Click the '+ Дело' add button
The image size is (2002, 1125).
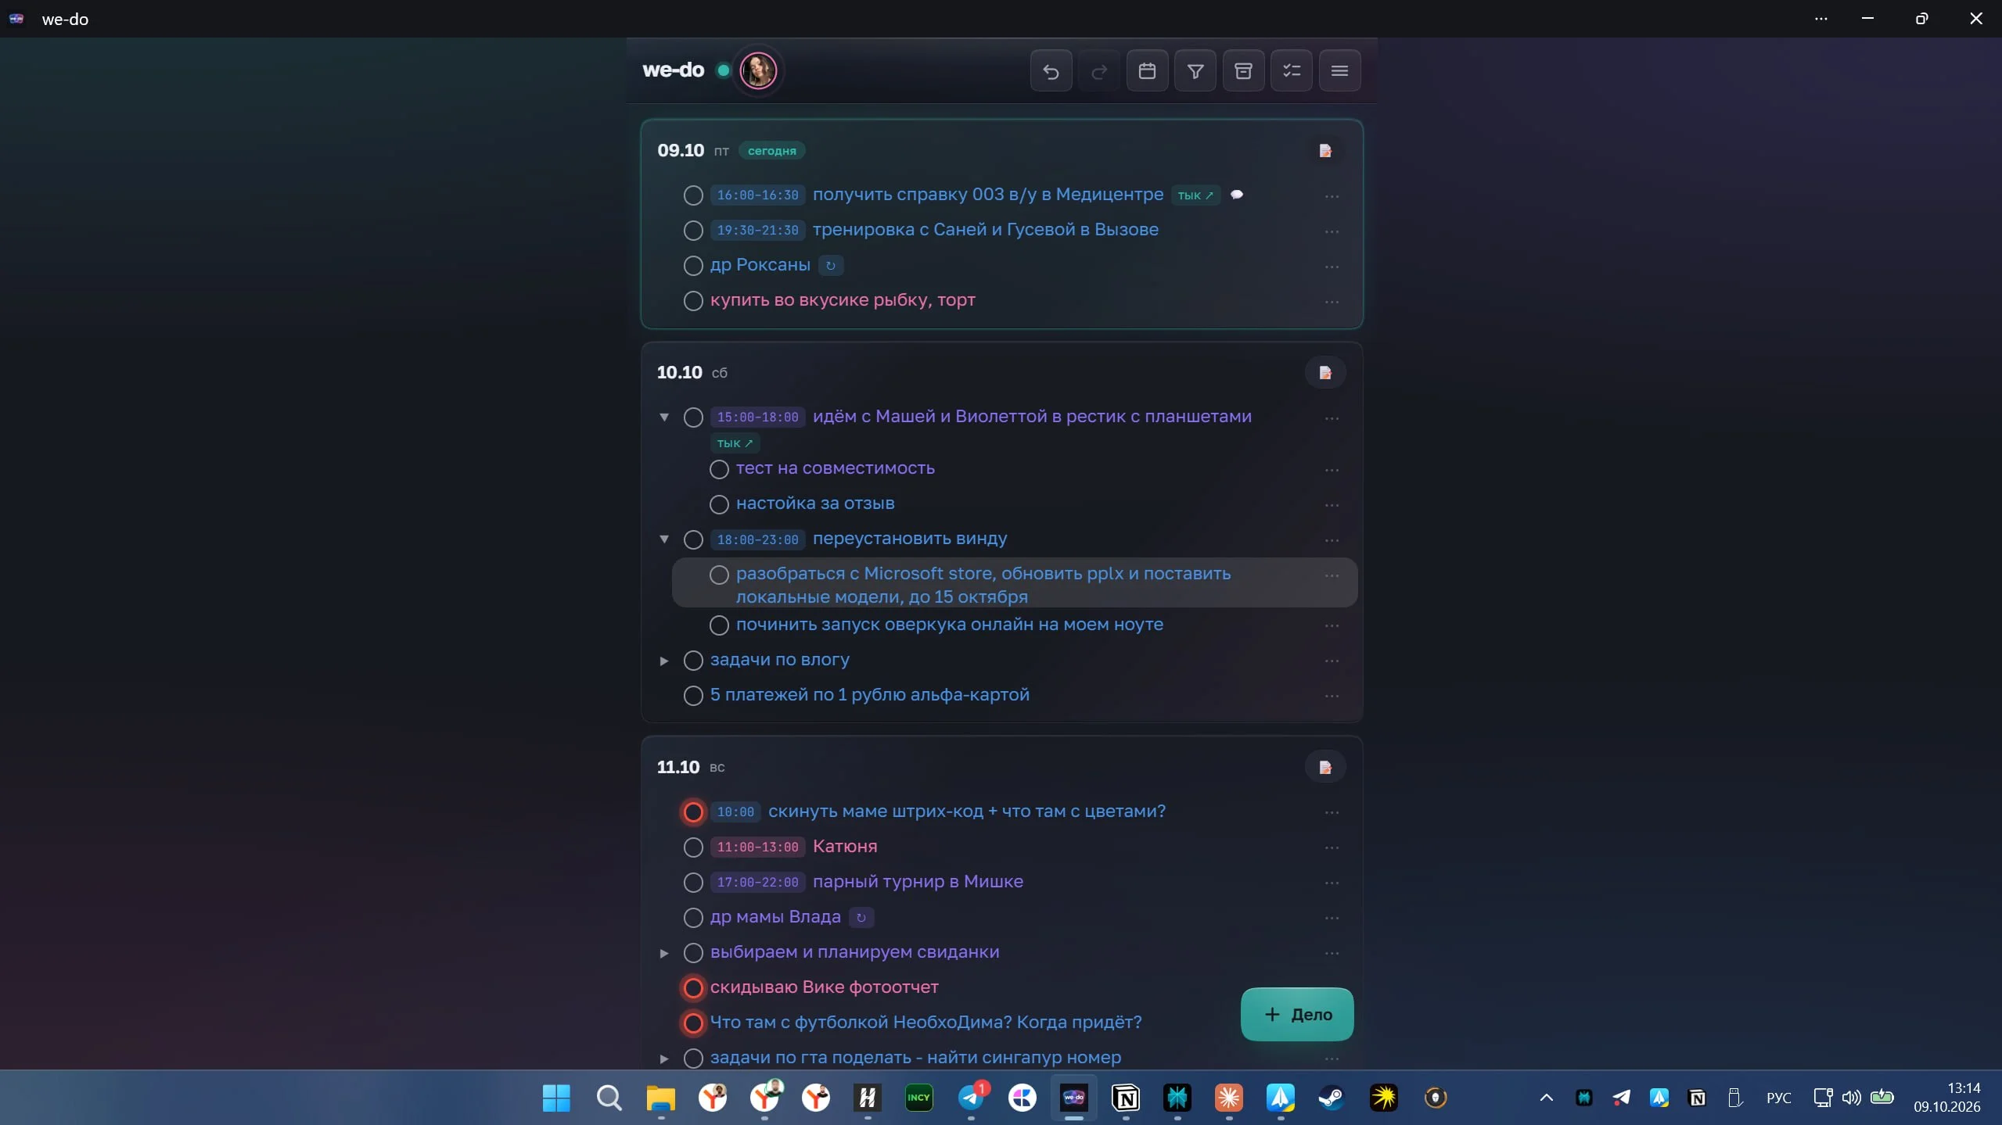pos(1297,1015)
